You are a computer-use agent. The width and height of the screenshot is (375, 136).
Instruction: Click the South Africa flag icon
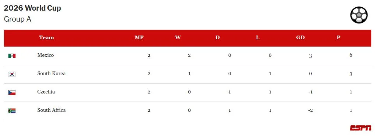(12, 111)
